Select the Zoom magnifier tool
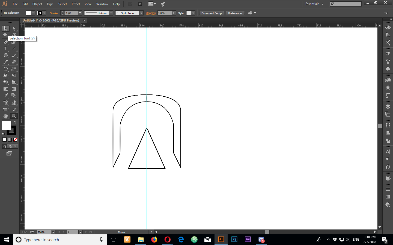Screen dimensions: 393x245 pyautogui.click(x=14, y=116)
